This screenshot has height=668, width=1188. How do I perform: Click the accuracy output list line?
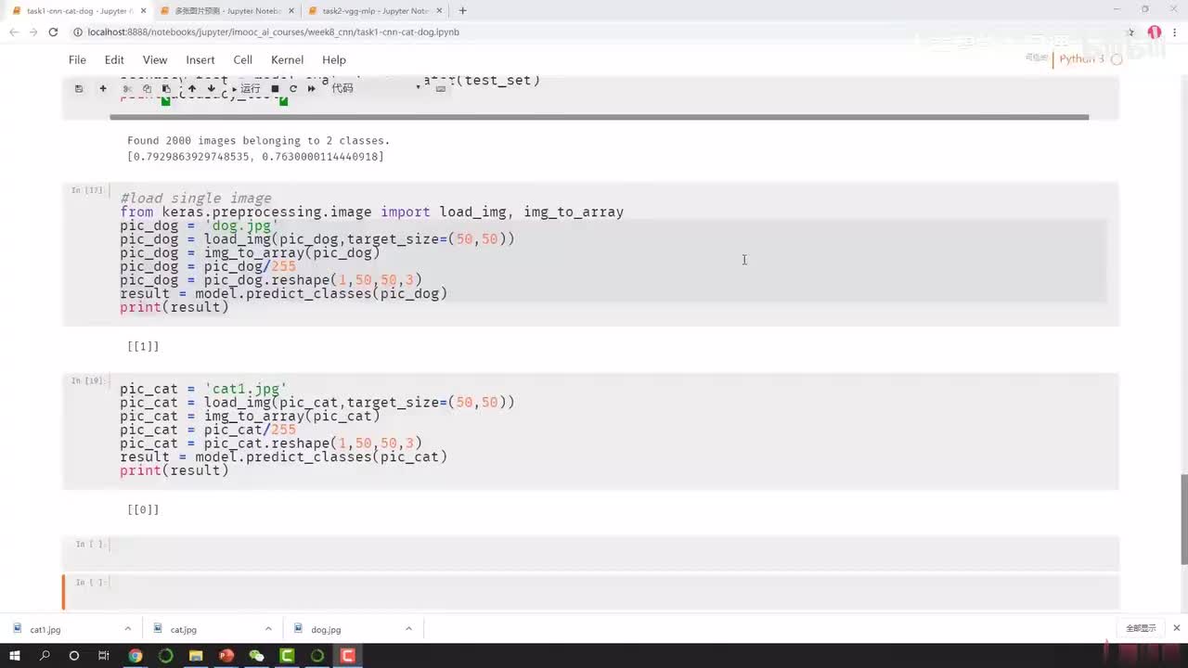coord(255,157)
